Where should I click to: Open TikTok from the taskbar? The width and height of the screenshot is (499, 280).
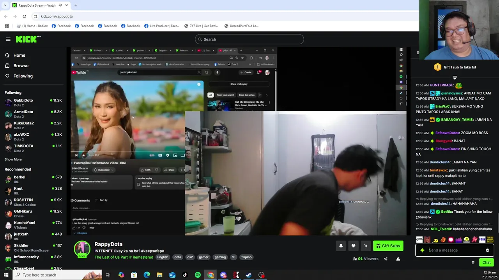[185, 275]
